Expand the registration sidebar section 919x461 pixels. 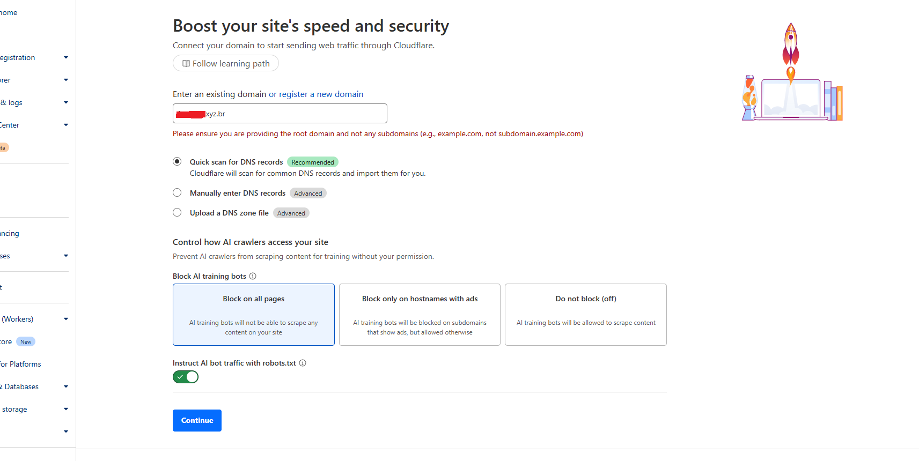pyautogui.click(x=66, y=57)
